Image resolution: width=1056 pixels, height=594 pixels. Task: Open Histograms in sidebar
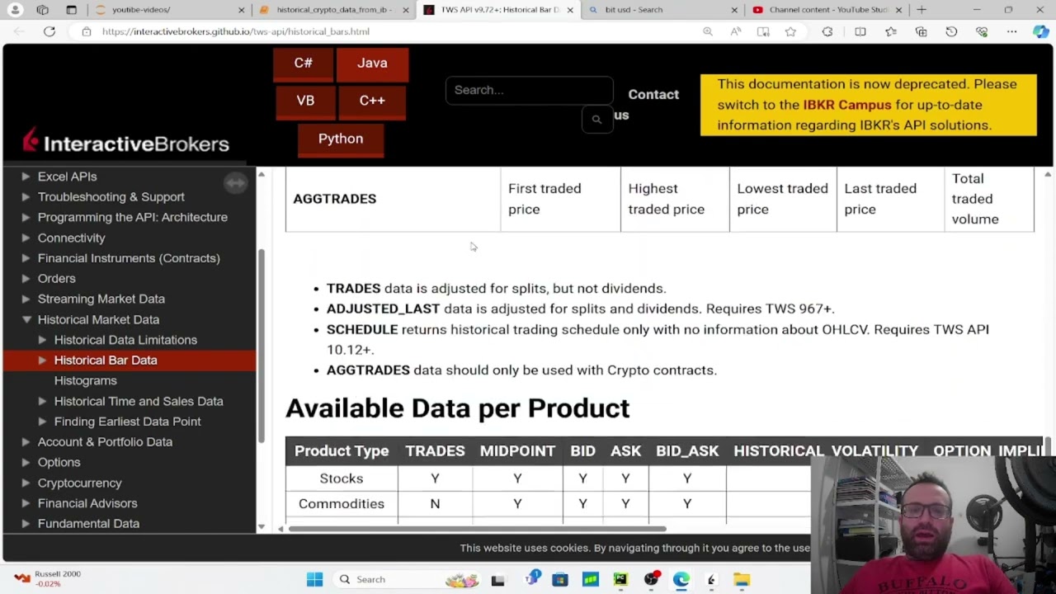point(86,380)
